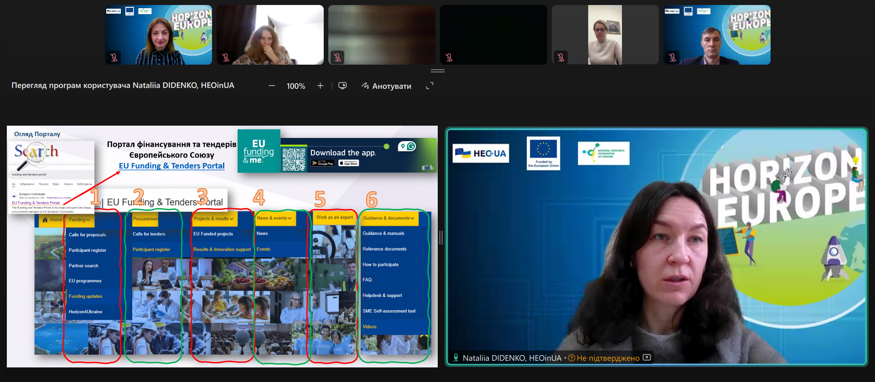Click the pop-out shared content icon

click(342, 86)
